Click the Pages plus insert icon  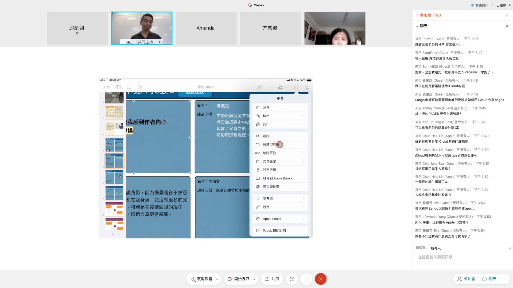(270, 87)
